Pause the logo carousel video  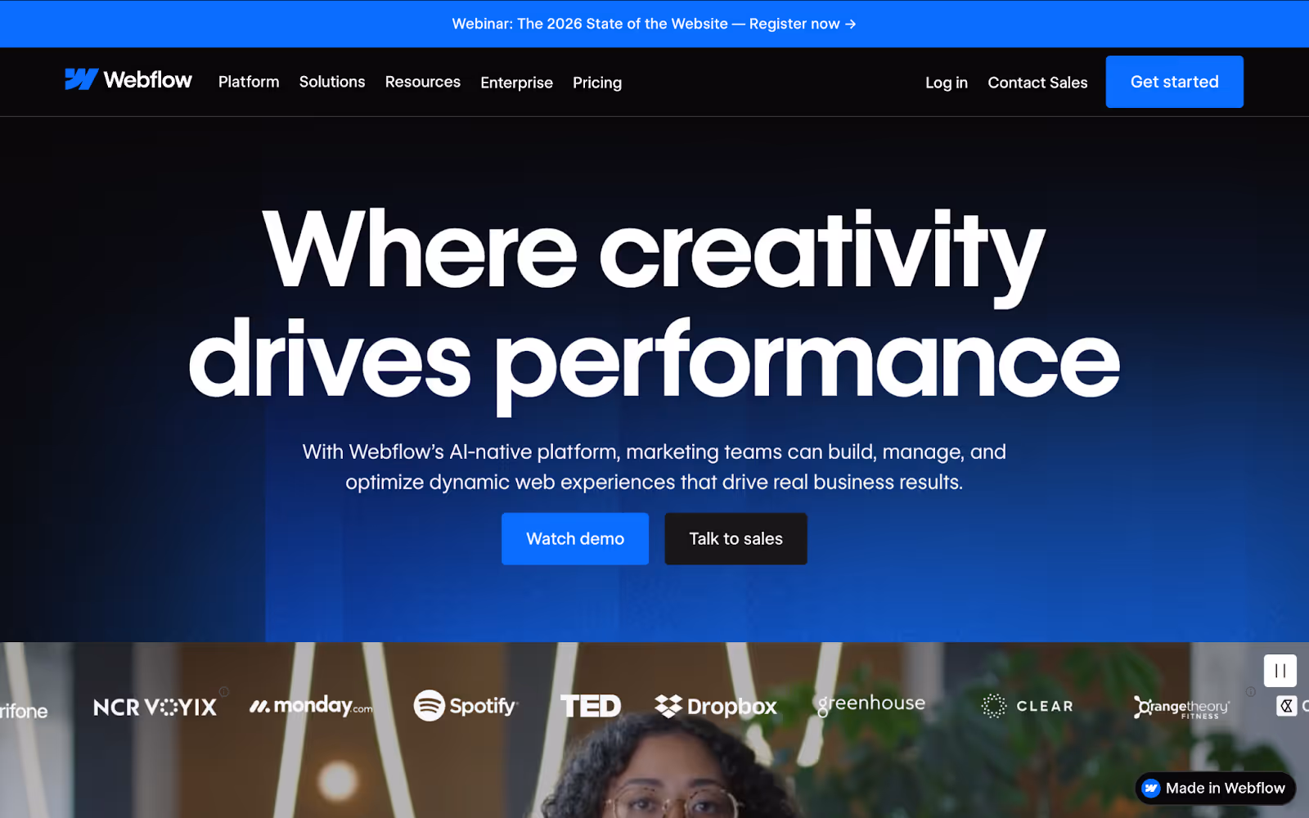(1280, 671)
